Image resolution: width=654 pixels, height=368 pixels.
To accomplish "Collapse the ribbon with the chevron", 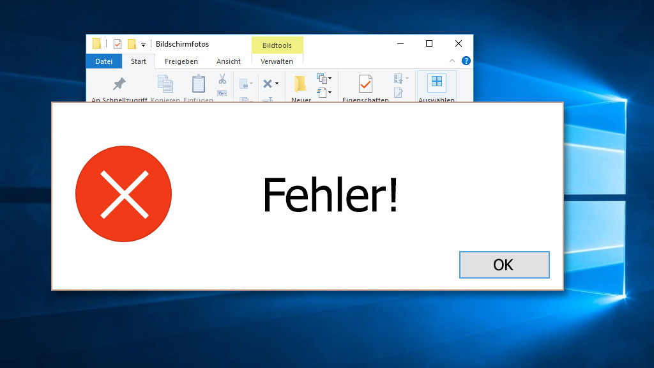I will coord(452,61).
